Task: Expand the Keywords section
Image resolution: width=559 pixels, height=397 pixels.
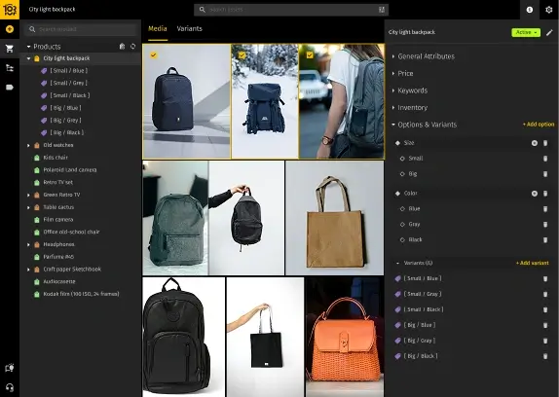Action: click(x=393, y=90)
